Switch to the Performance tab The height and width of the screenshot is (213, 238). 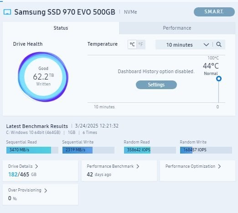177,28
